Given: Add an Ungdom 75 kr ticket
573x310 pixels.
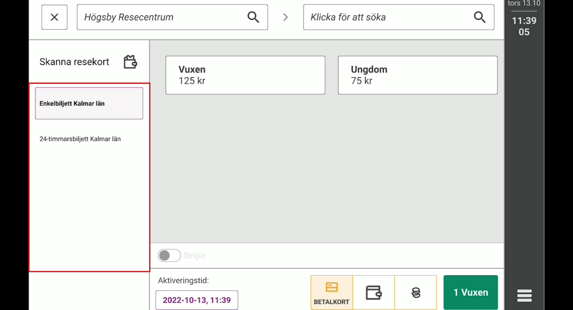Looking at the screenshot, I should (418, 75).
